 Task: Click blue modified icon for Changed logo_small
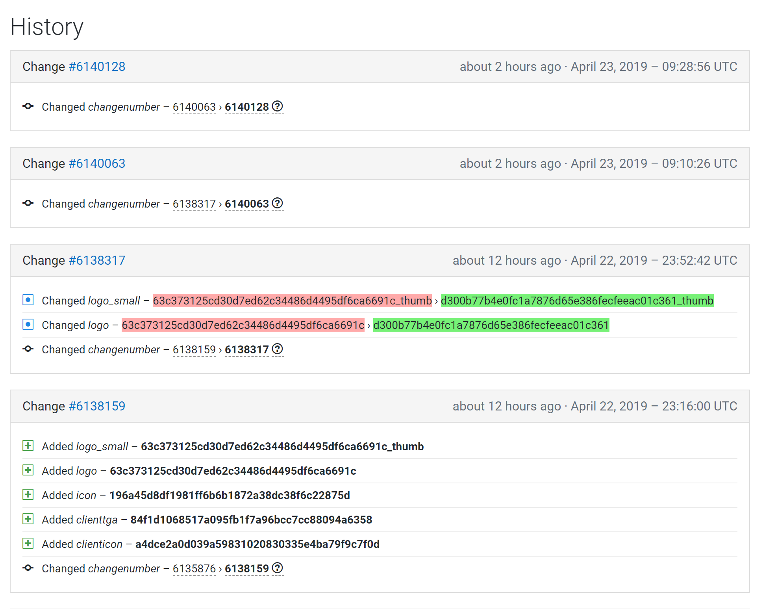[28, 300]
